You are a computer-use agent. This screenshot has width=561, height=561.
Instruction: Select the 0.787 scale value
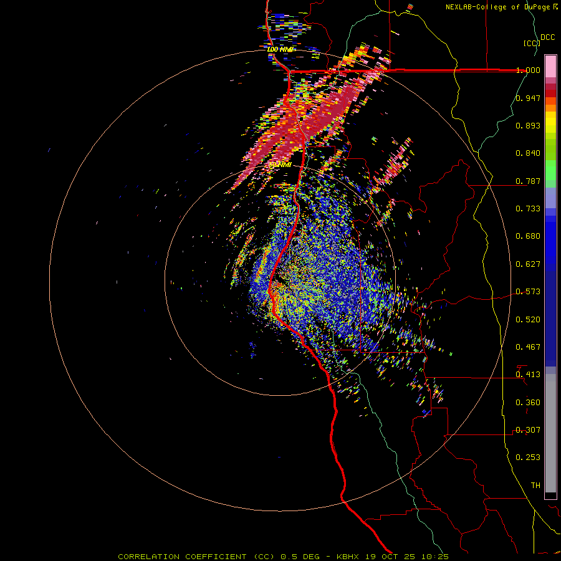[x=528, y=181]
